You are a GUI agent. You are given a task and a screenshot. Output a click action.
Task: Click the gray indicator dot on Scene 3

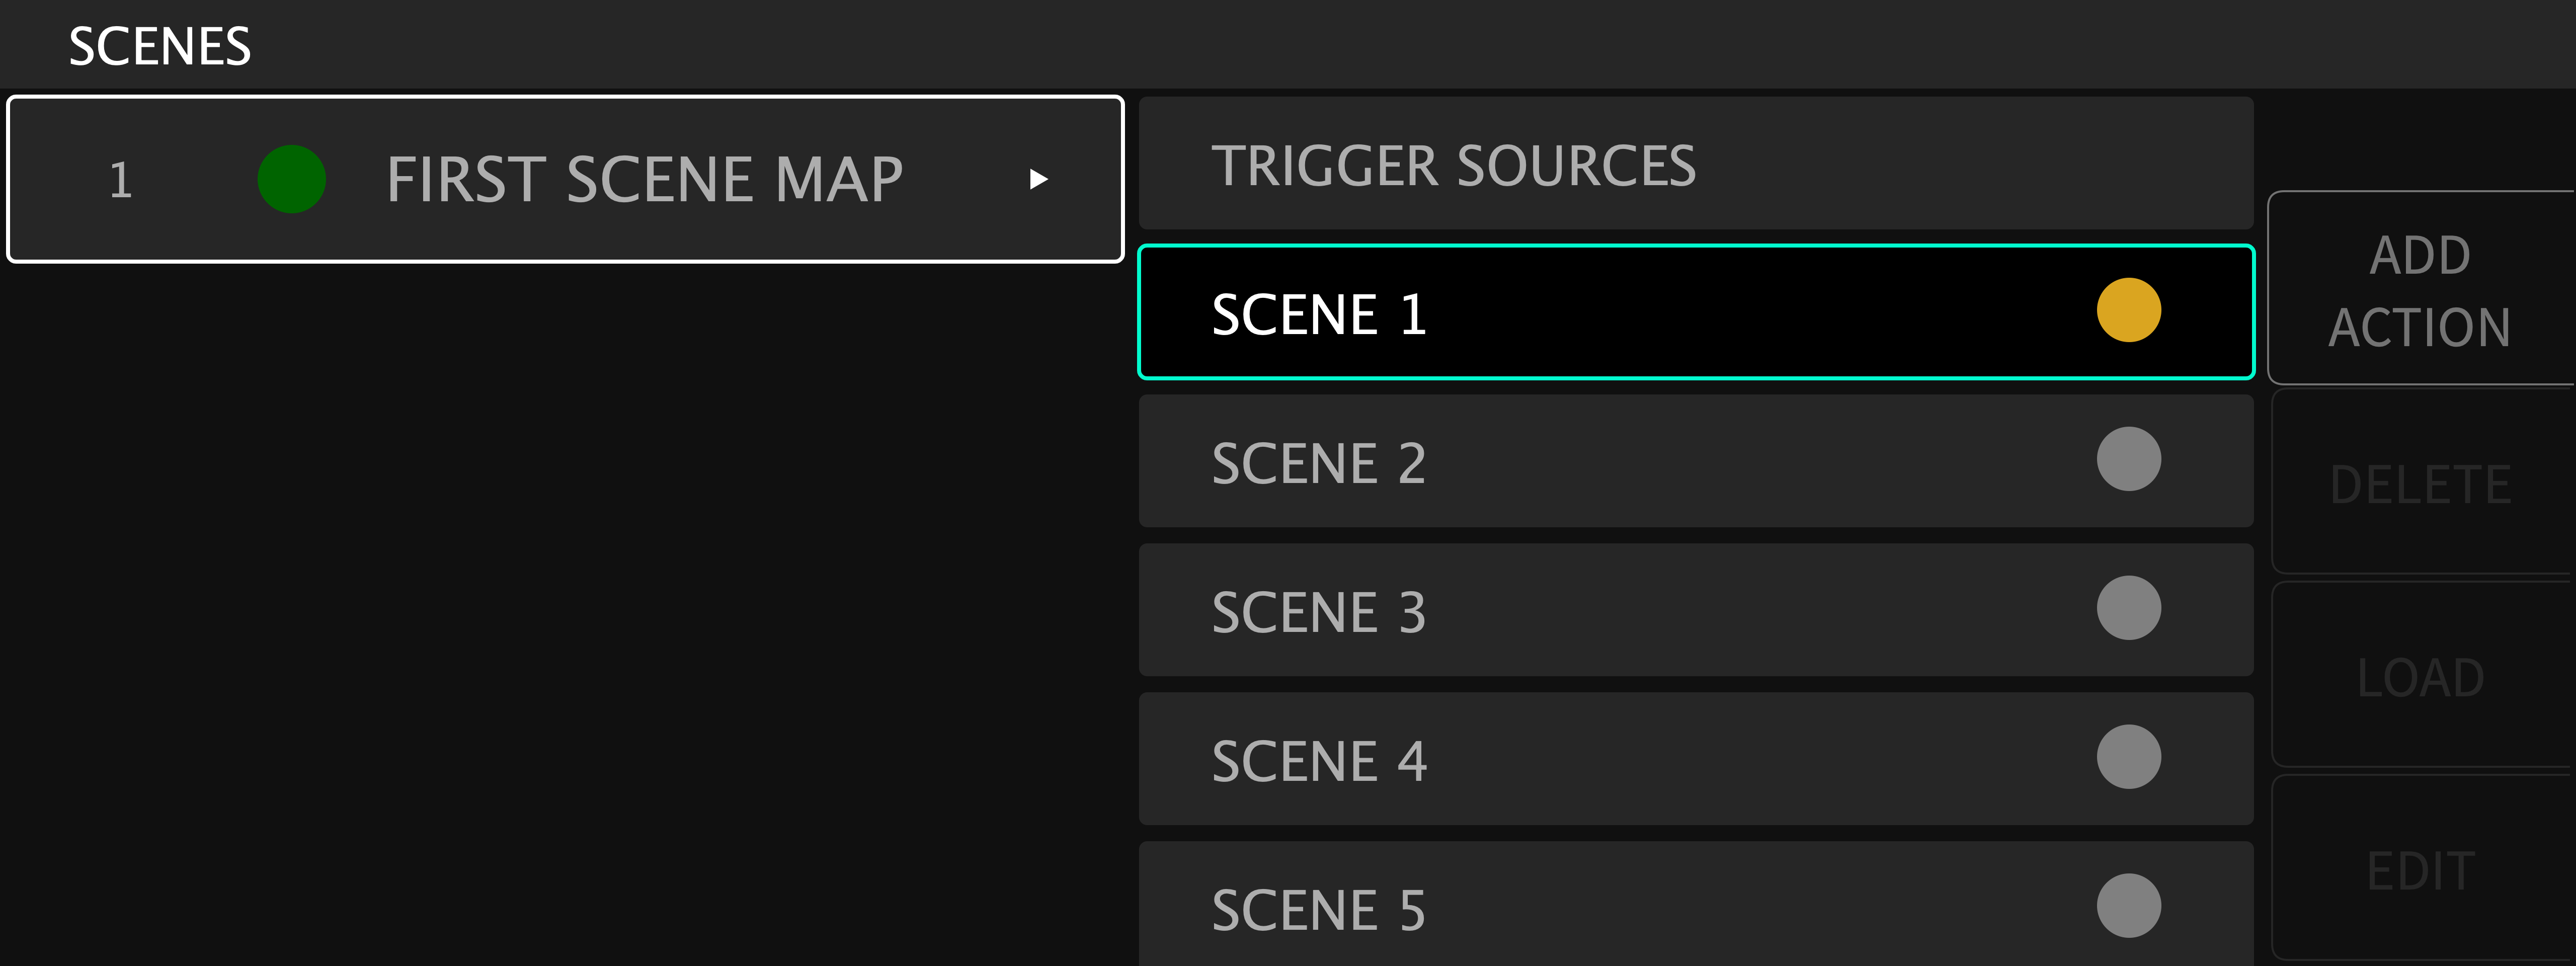[x=2128, y=608]
